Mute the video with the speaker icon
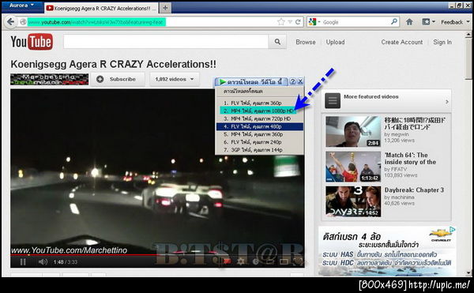Viewport: 474px width, 293px height. [43, 262]
